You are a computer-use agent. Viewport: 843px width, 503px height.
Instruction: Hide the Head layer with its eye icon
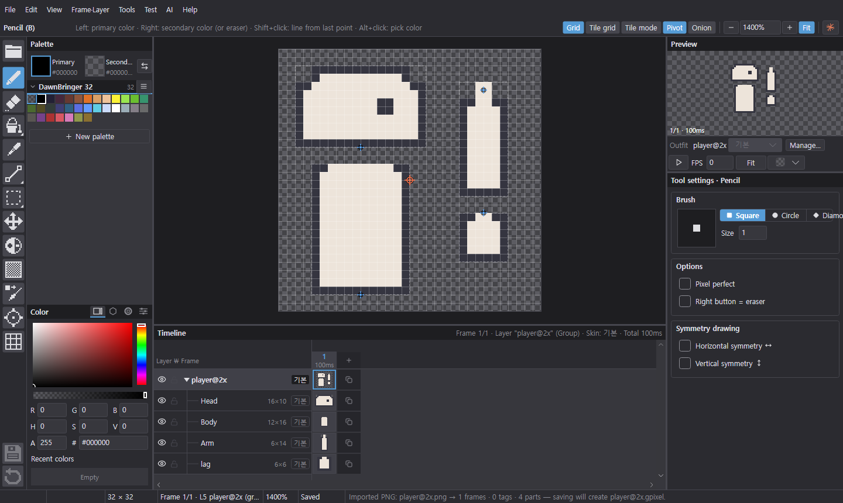pos(162,401)
